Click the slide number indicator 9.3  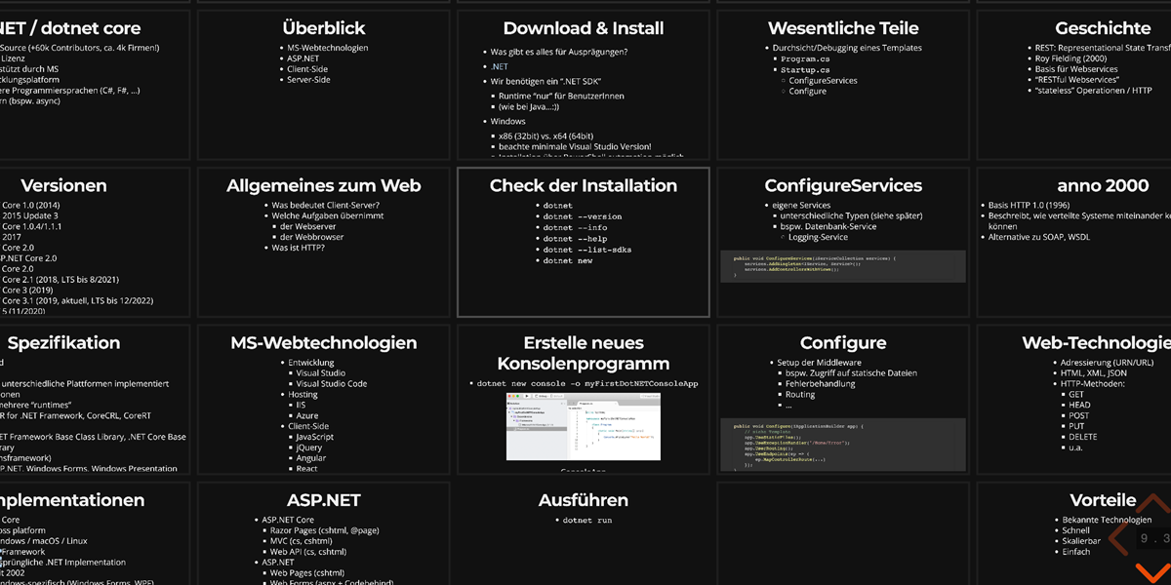(1155, 538)
